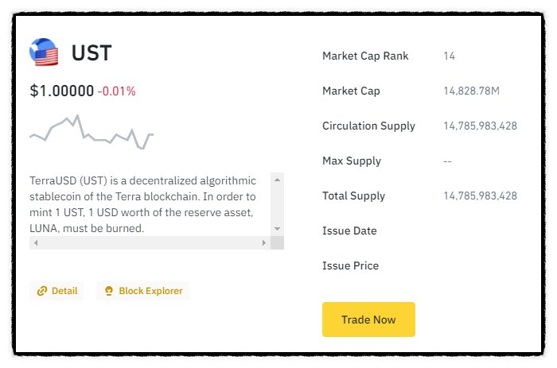
Task: Click the Market Cap value 14,828.78M
Action: coord(472,91)
